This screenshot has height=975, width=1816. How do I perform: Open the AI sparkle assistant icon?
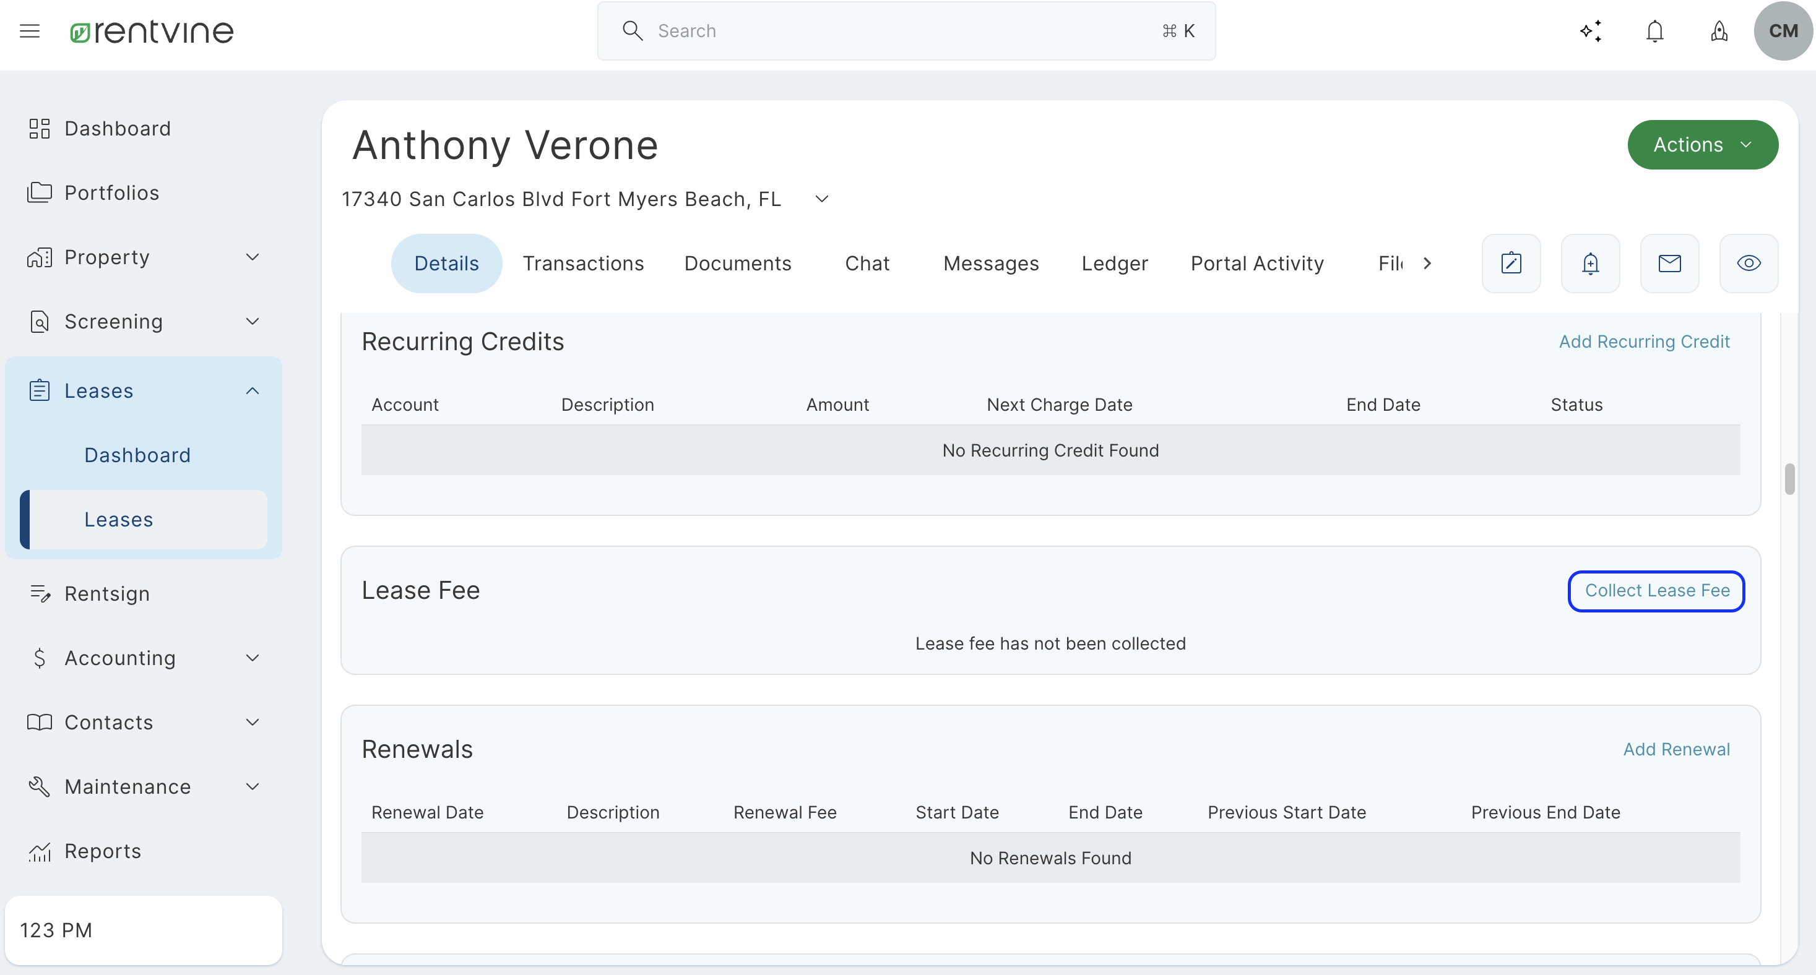1591,31
